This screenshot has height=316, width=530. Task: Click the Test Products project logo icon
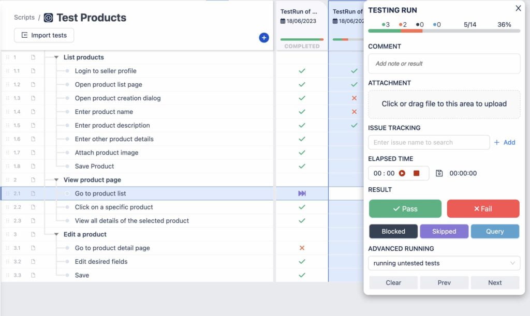(x=49, y=18)
